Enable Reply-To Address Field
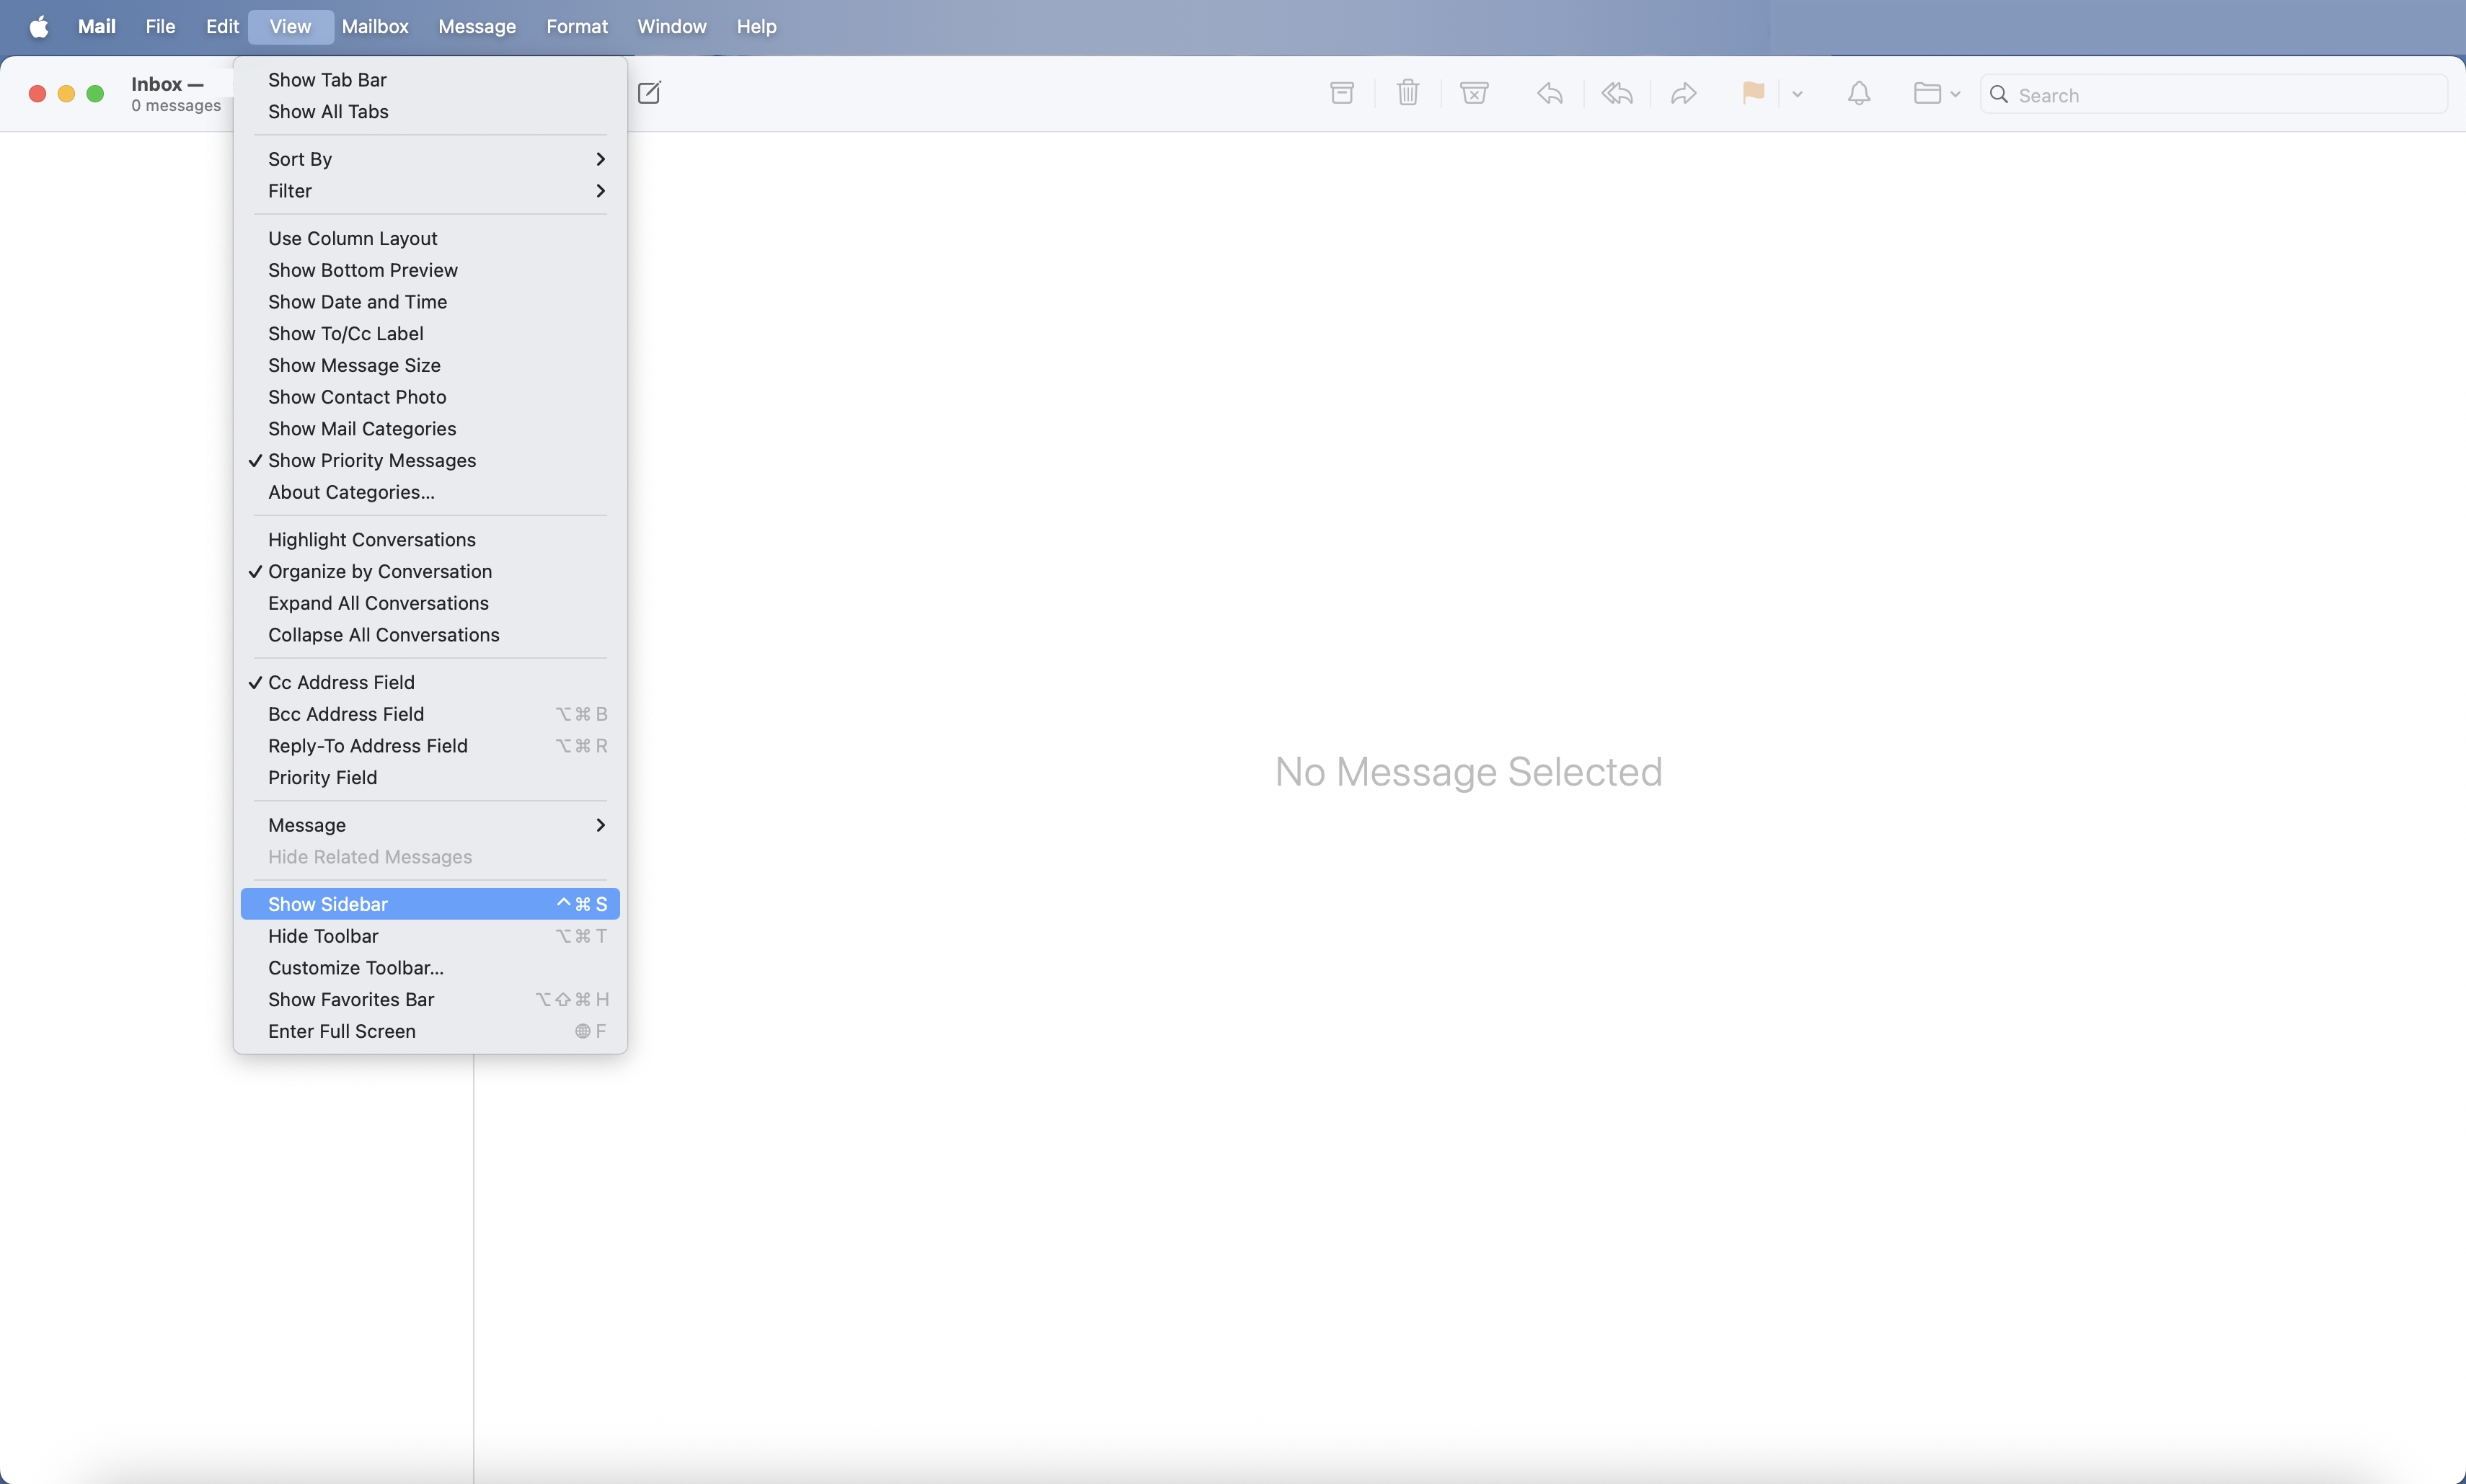 pyautogui.click(x=430, y=746)
